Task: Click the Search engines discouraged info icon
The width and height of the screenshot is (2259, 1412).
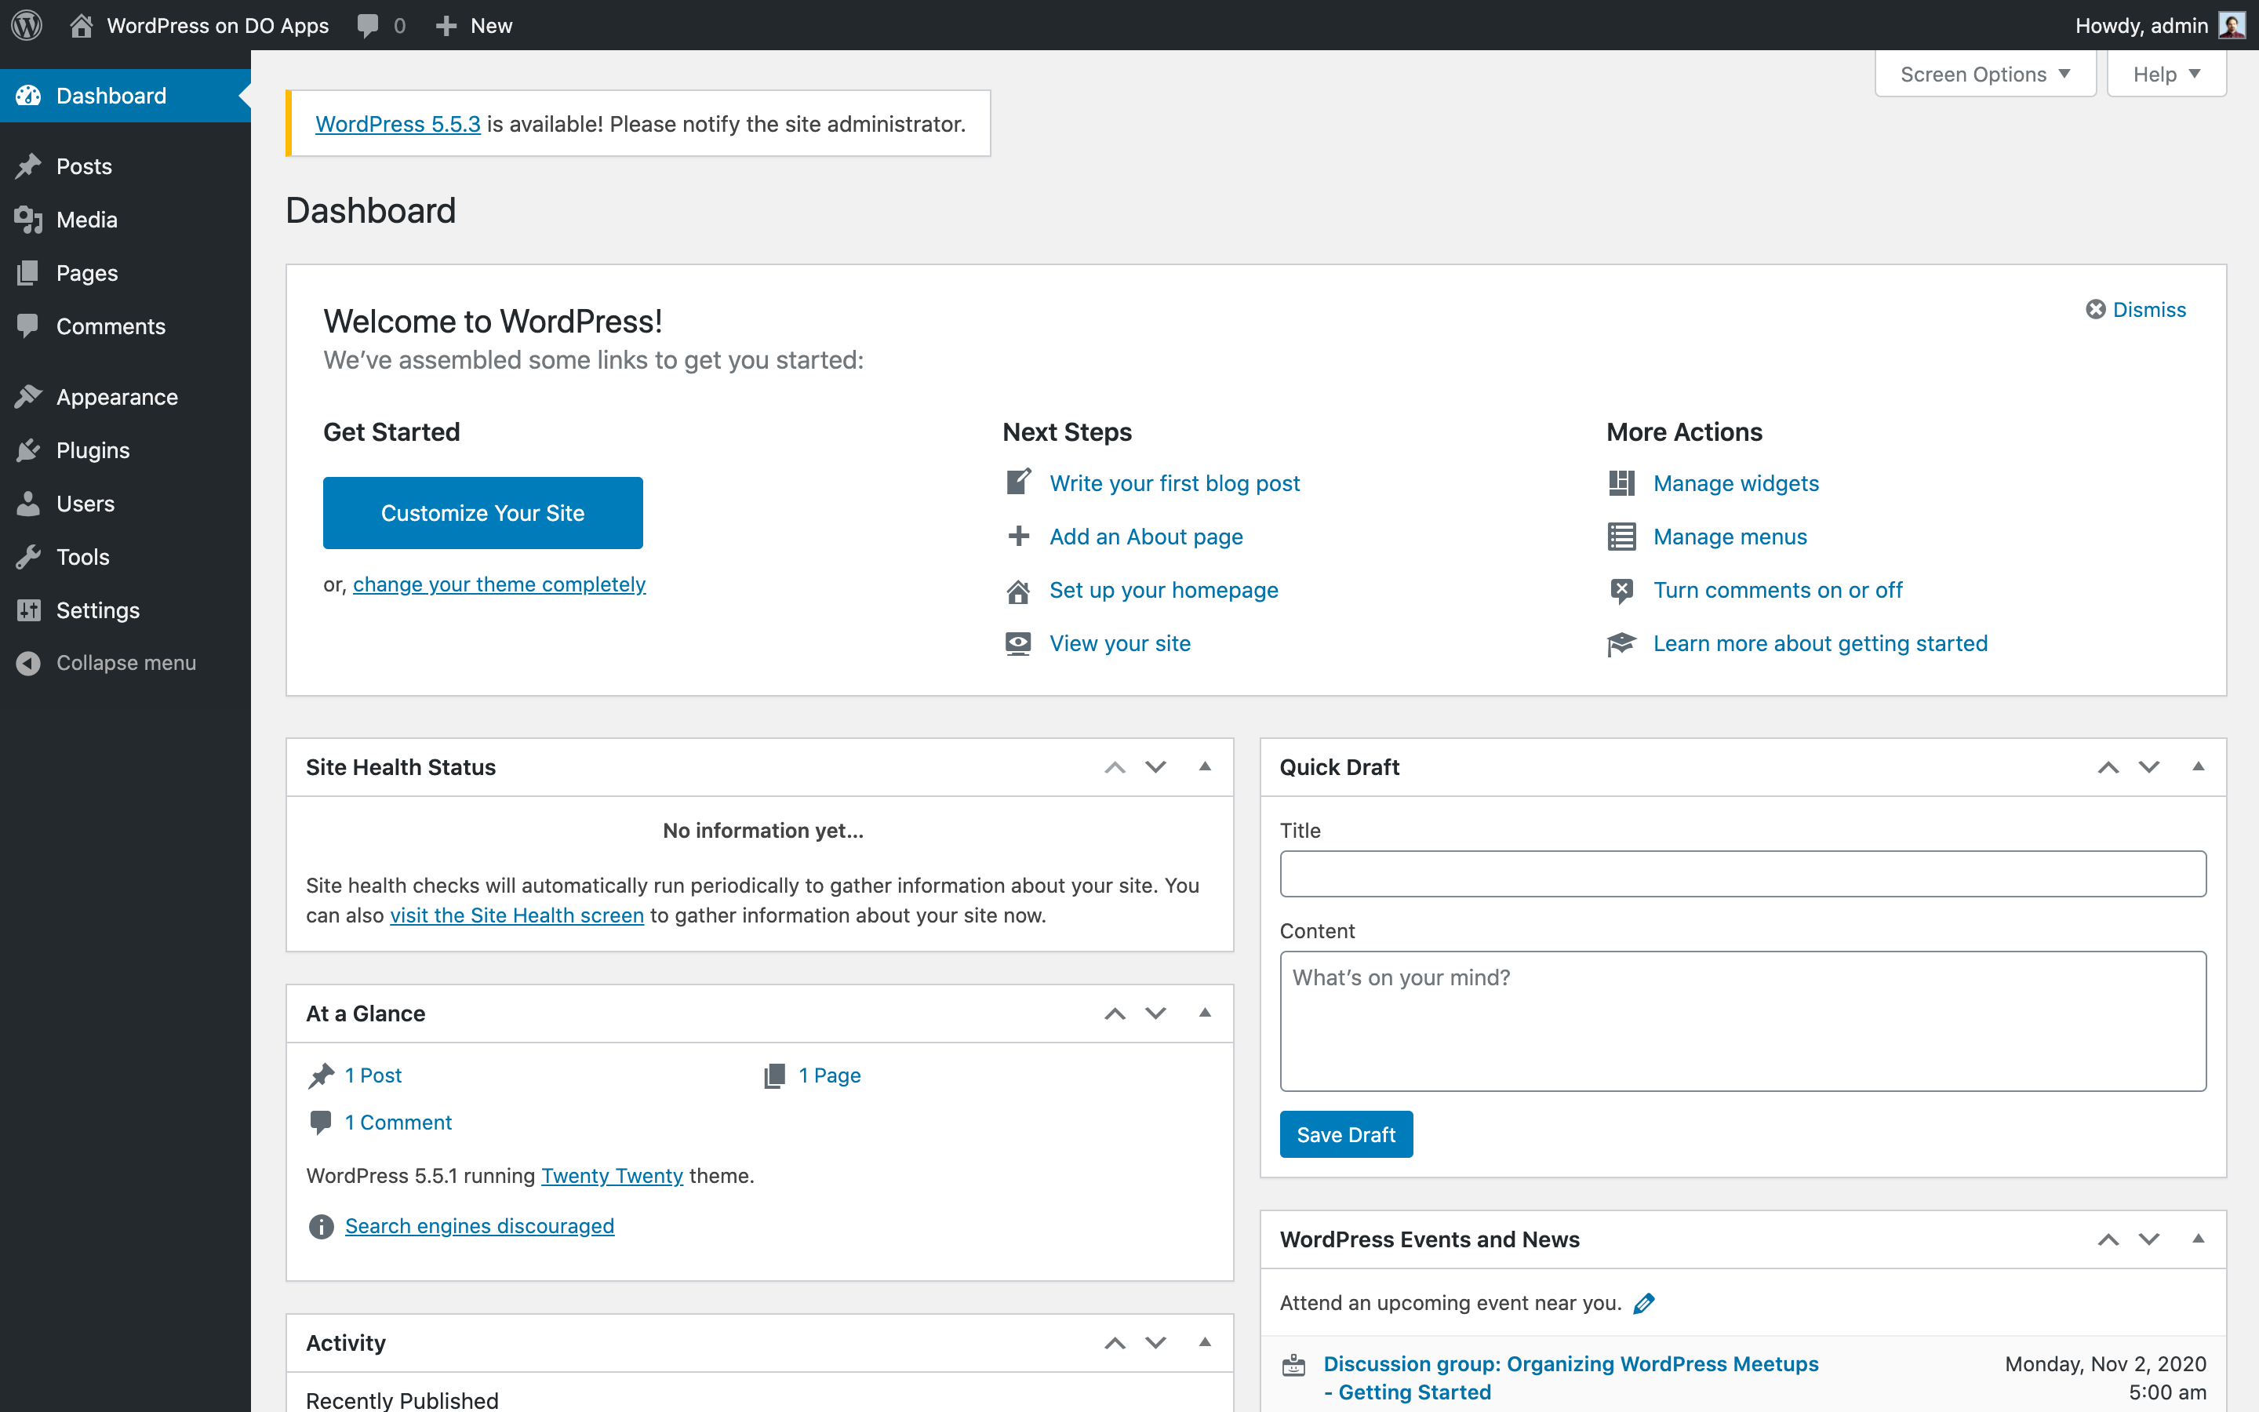Action: (x=321, y=1226)
